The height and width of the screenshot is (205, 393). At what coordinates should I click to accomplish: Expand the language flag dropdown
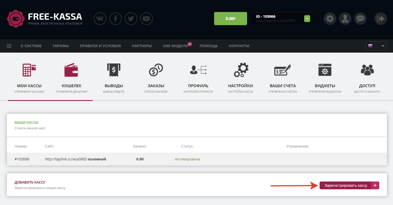[x=376, y=46]
